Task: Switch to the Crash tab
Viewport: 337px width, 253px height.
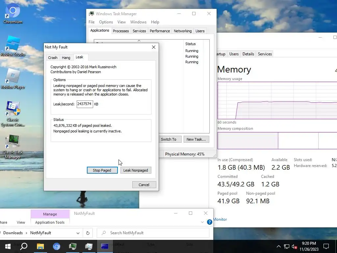Action: click(x=53, y=58)
